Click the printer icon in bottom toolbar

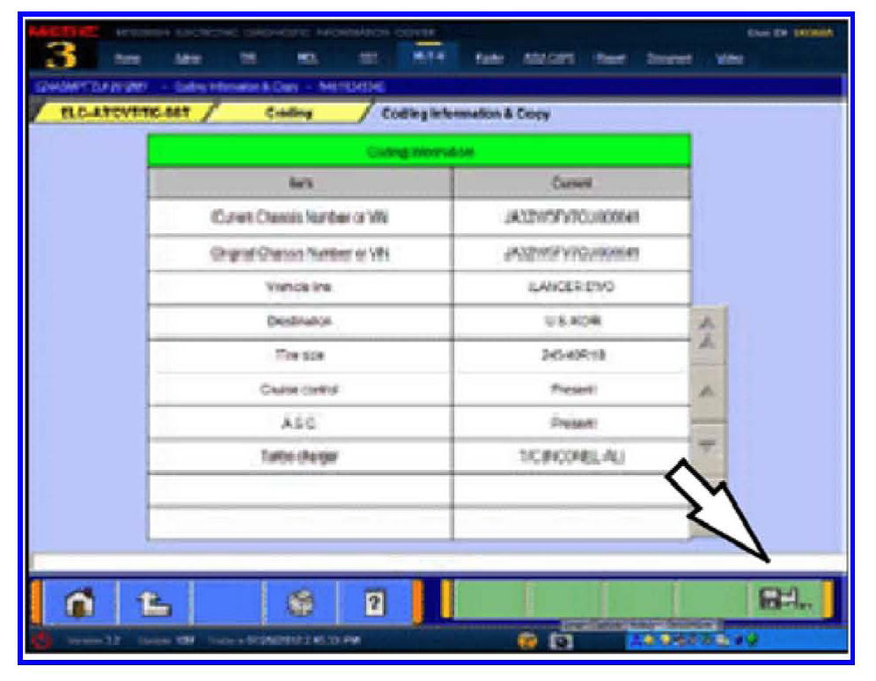[x=300, y=604]
